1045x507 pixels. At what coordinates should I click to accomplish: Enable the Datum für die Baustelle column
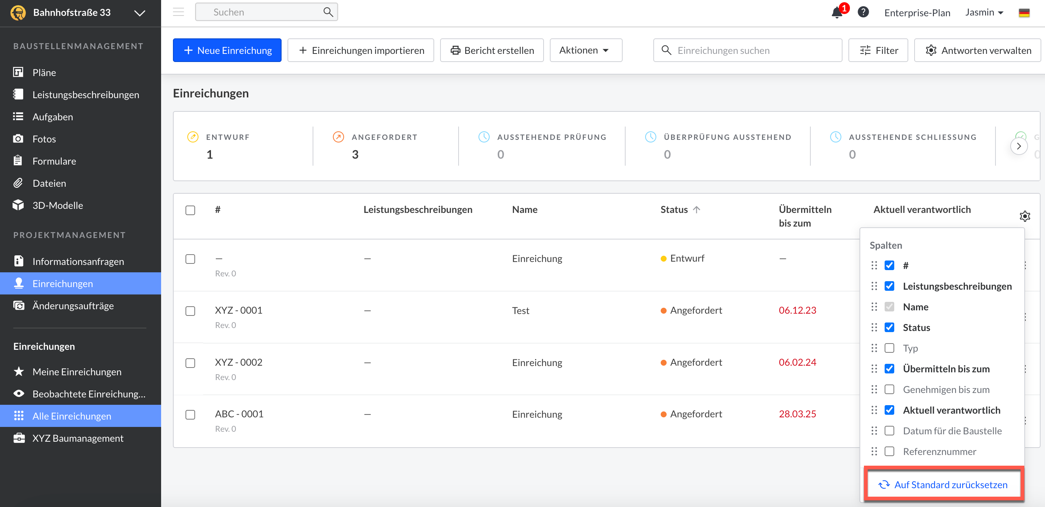[x=889, y=431]
